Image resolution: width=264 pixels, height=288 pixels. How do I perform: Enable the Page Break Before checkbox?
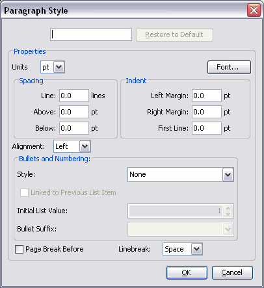(x=19, y=249)
